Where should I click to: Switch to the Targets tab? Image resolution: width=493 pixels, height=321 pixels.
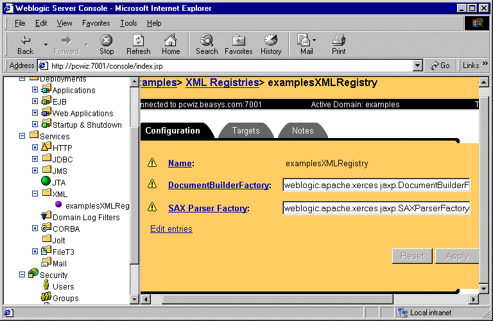246,130
